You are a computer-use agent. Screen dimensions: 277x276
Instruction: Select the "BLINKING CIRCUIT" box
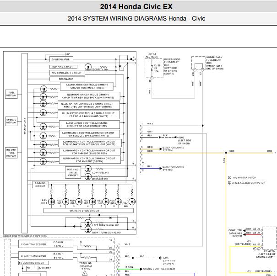point(63,67)
